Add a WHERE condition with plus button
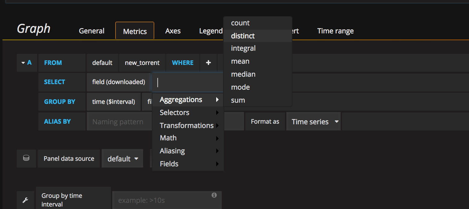Screen dimensions: 469x209 tap(208, 63)
